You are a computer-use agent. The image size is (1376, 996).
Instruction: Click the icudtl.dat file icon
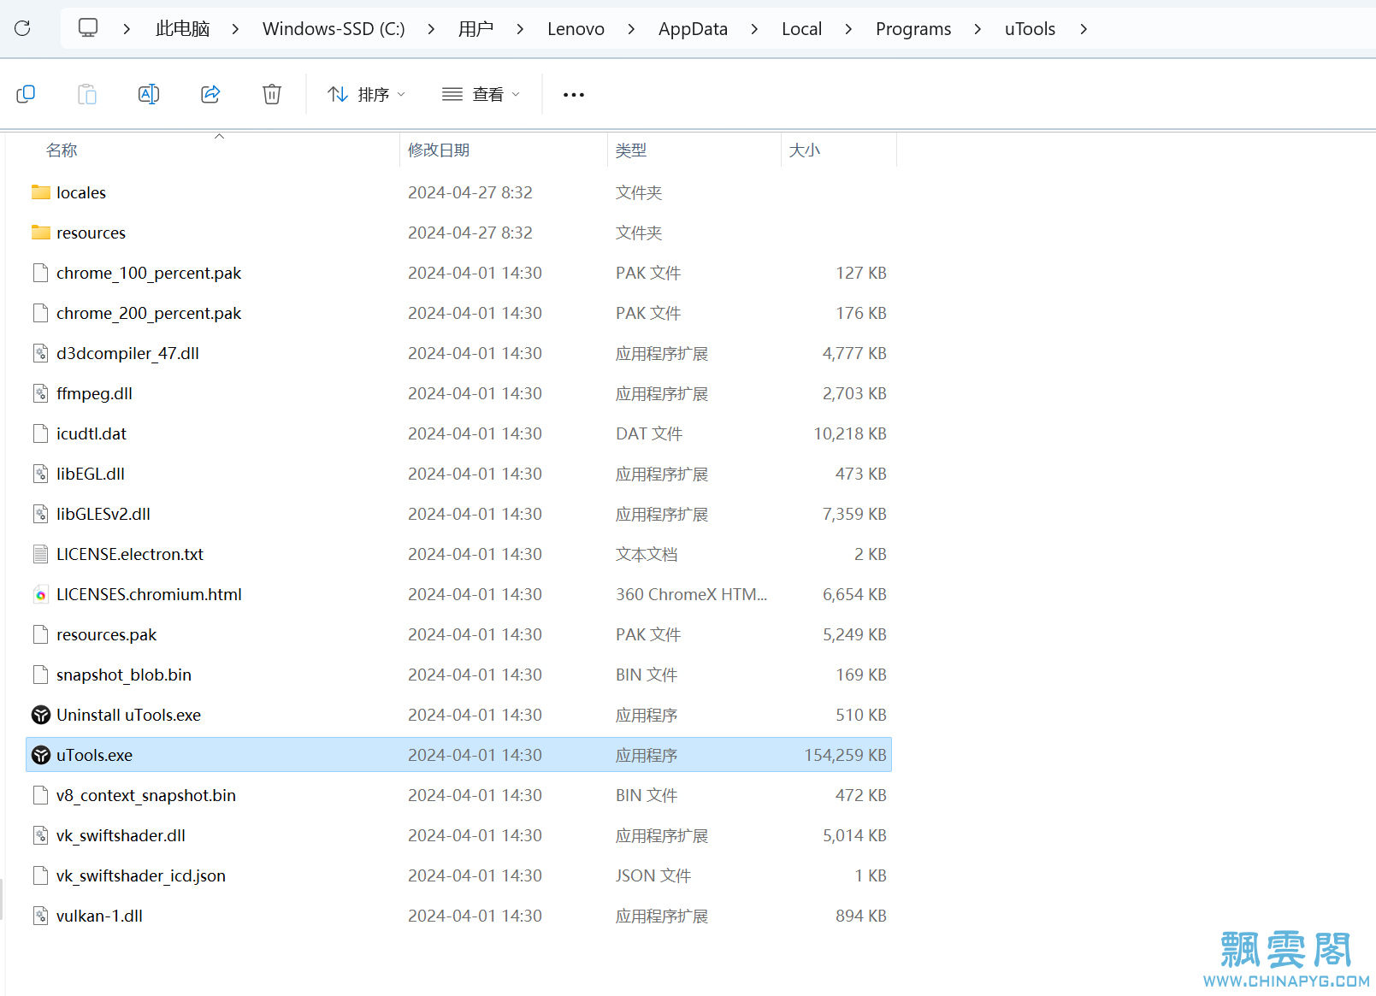click(41, 433)
